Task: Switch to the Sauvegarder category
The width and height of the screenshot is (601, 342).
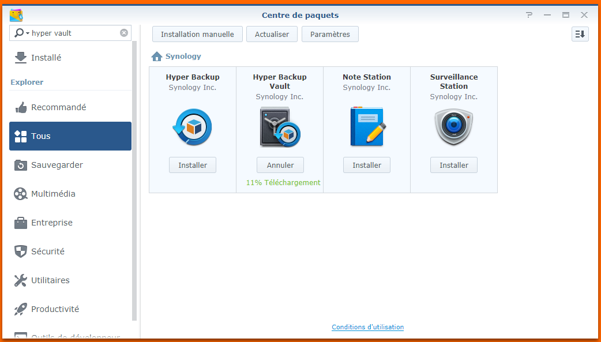Action: click(x=57, y=165)
